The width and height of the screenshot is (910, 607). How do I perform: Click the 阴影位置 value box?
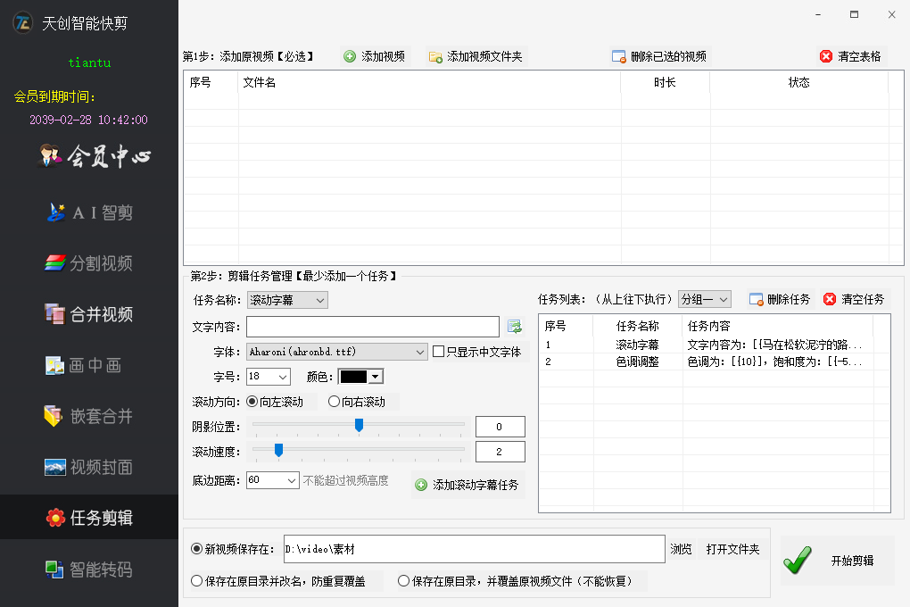tap(500, 427)
